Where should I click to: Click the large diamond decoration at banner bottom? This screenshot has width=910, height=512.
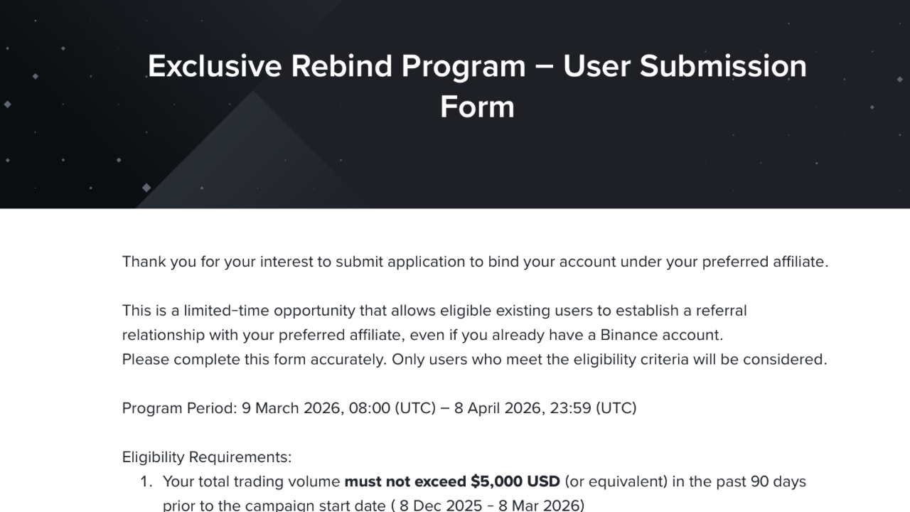tap(146, 188)
